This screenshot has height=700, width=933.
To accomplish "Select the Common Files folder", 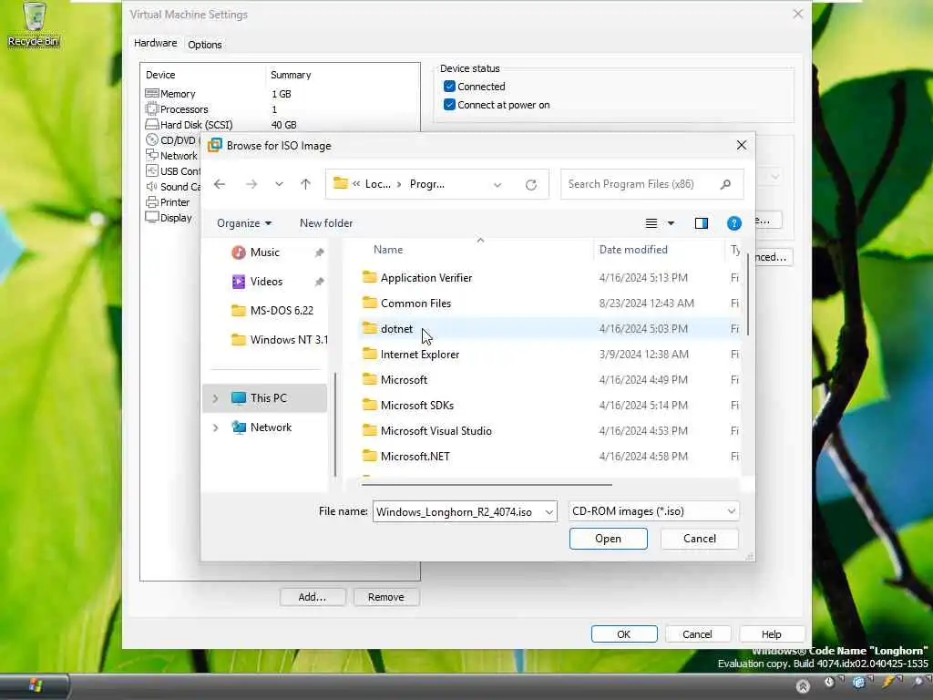I will pos(415,304).
